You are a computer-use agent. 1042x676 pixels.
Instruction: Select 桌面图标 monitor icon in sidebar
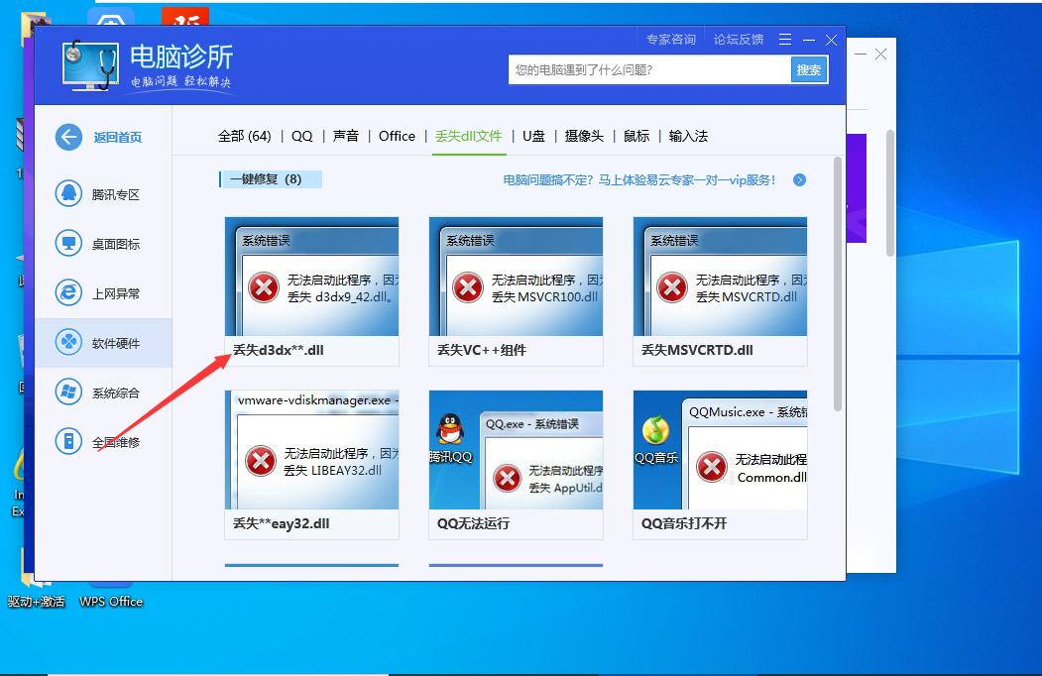tap(68, 244)
